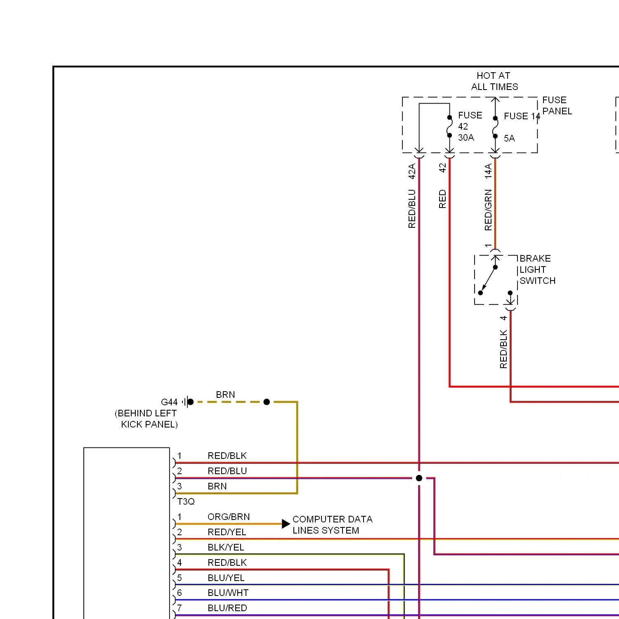Click the vertical RED/GRN wire label
The width and height of the screenshot is (619, 619).
click(x=488, y=210)
